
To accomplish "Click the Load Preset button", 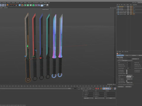I will tap(120, 87).
